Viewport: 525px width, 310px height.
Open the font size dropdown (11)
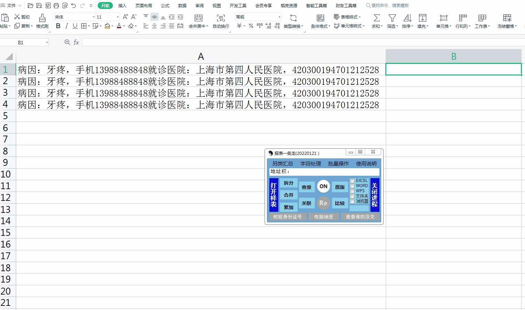point(118,17)
